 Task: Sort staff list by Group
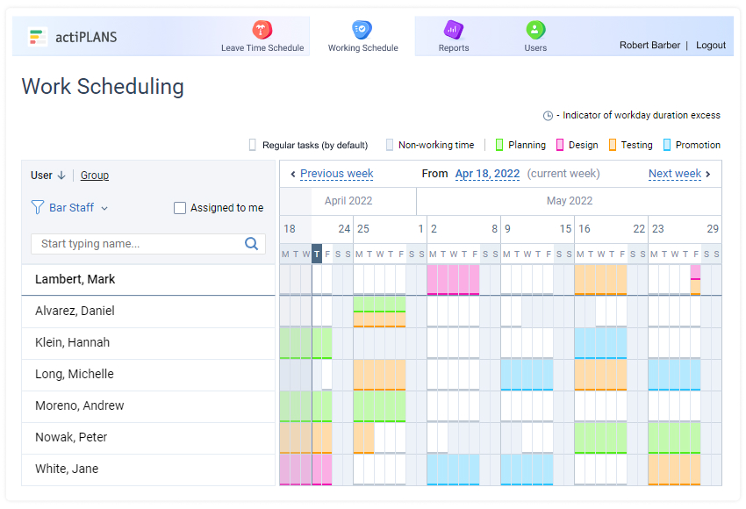[x=94, y=176]
